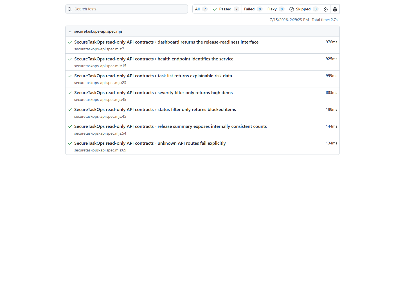Focus the Search tests field
The image size is (405, 281).
pos(127,9)
